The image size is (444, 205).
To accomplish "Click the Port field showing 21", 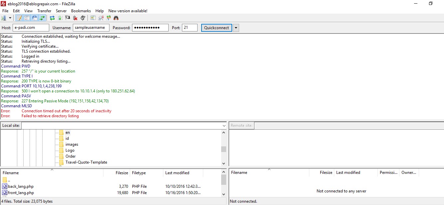I will 190,28.
